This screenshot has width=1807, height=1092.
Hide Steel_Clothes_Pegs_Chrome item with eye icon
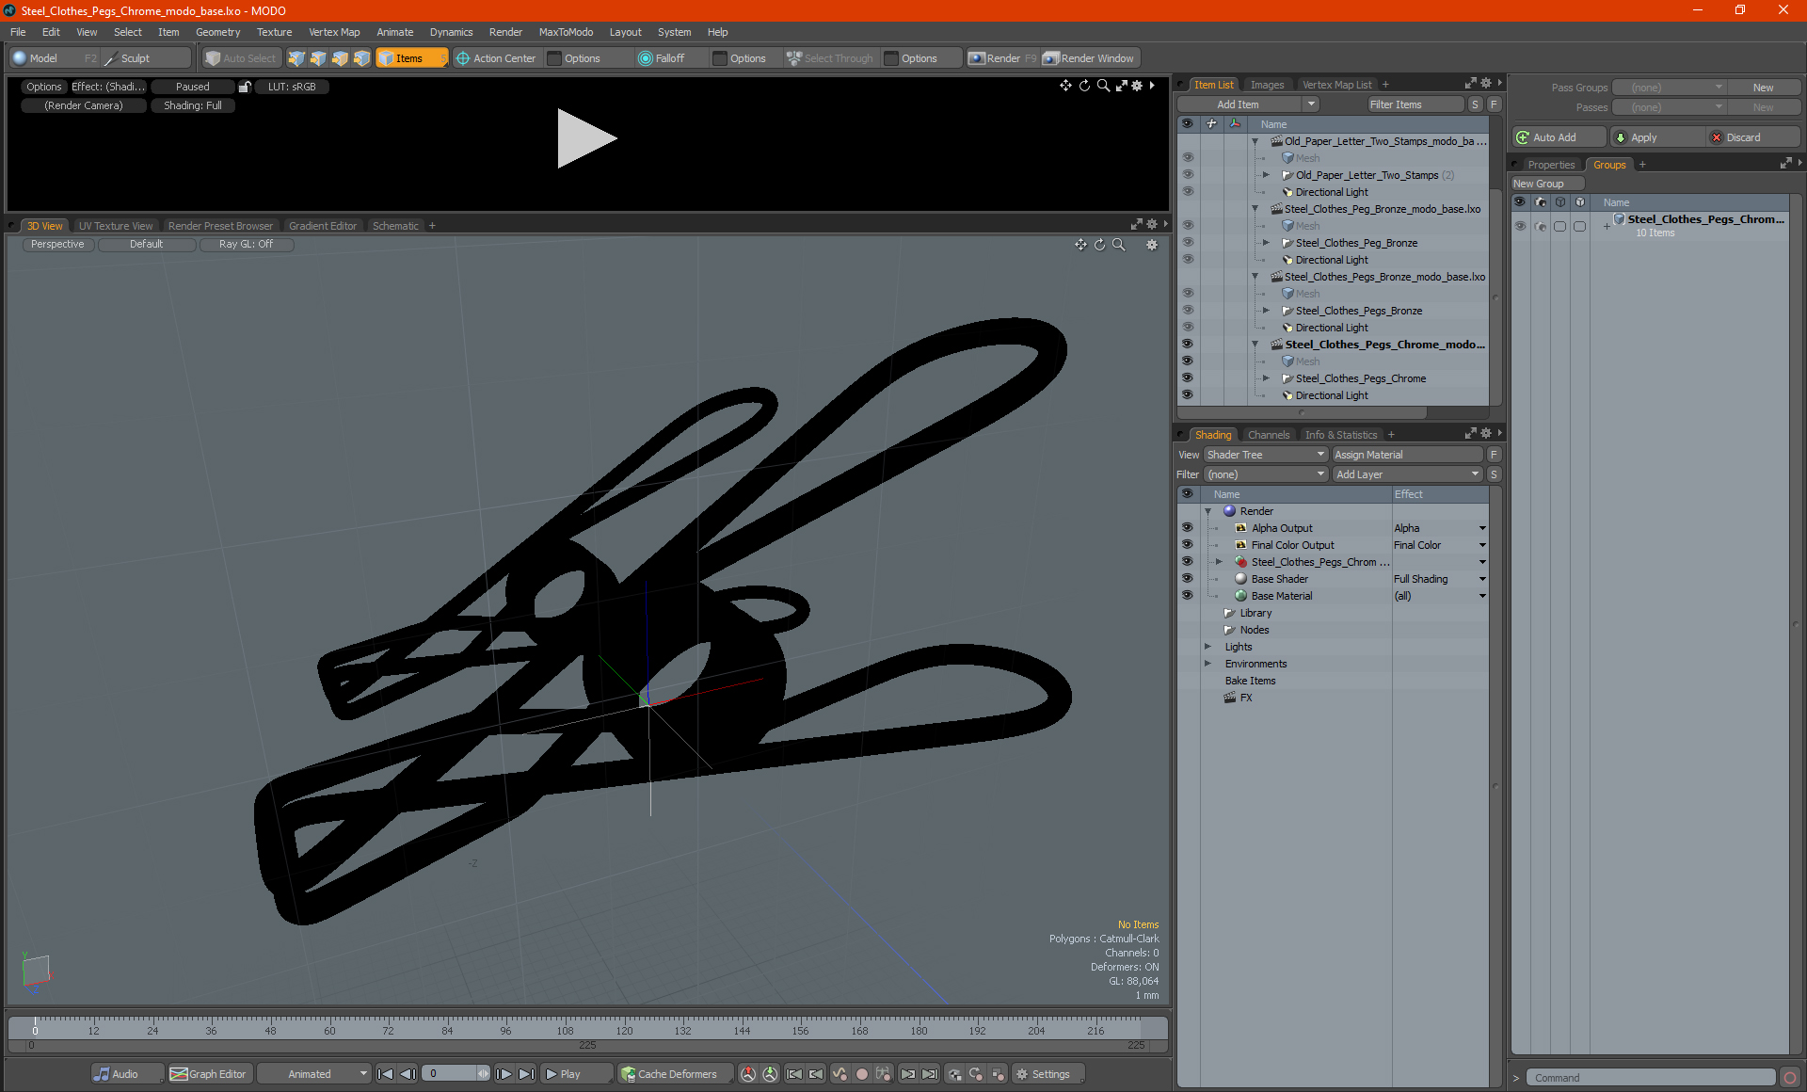[1187, 378]
